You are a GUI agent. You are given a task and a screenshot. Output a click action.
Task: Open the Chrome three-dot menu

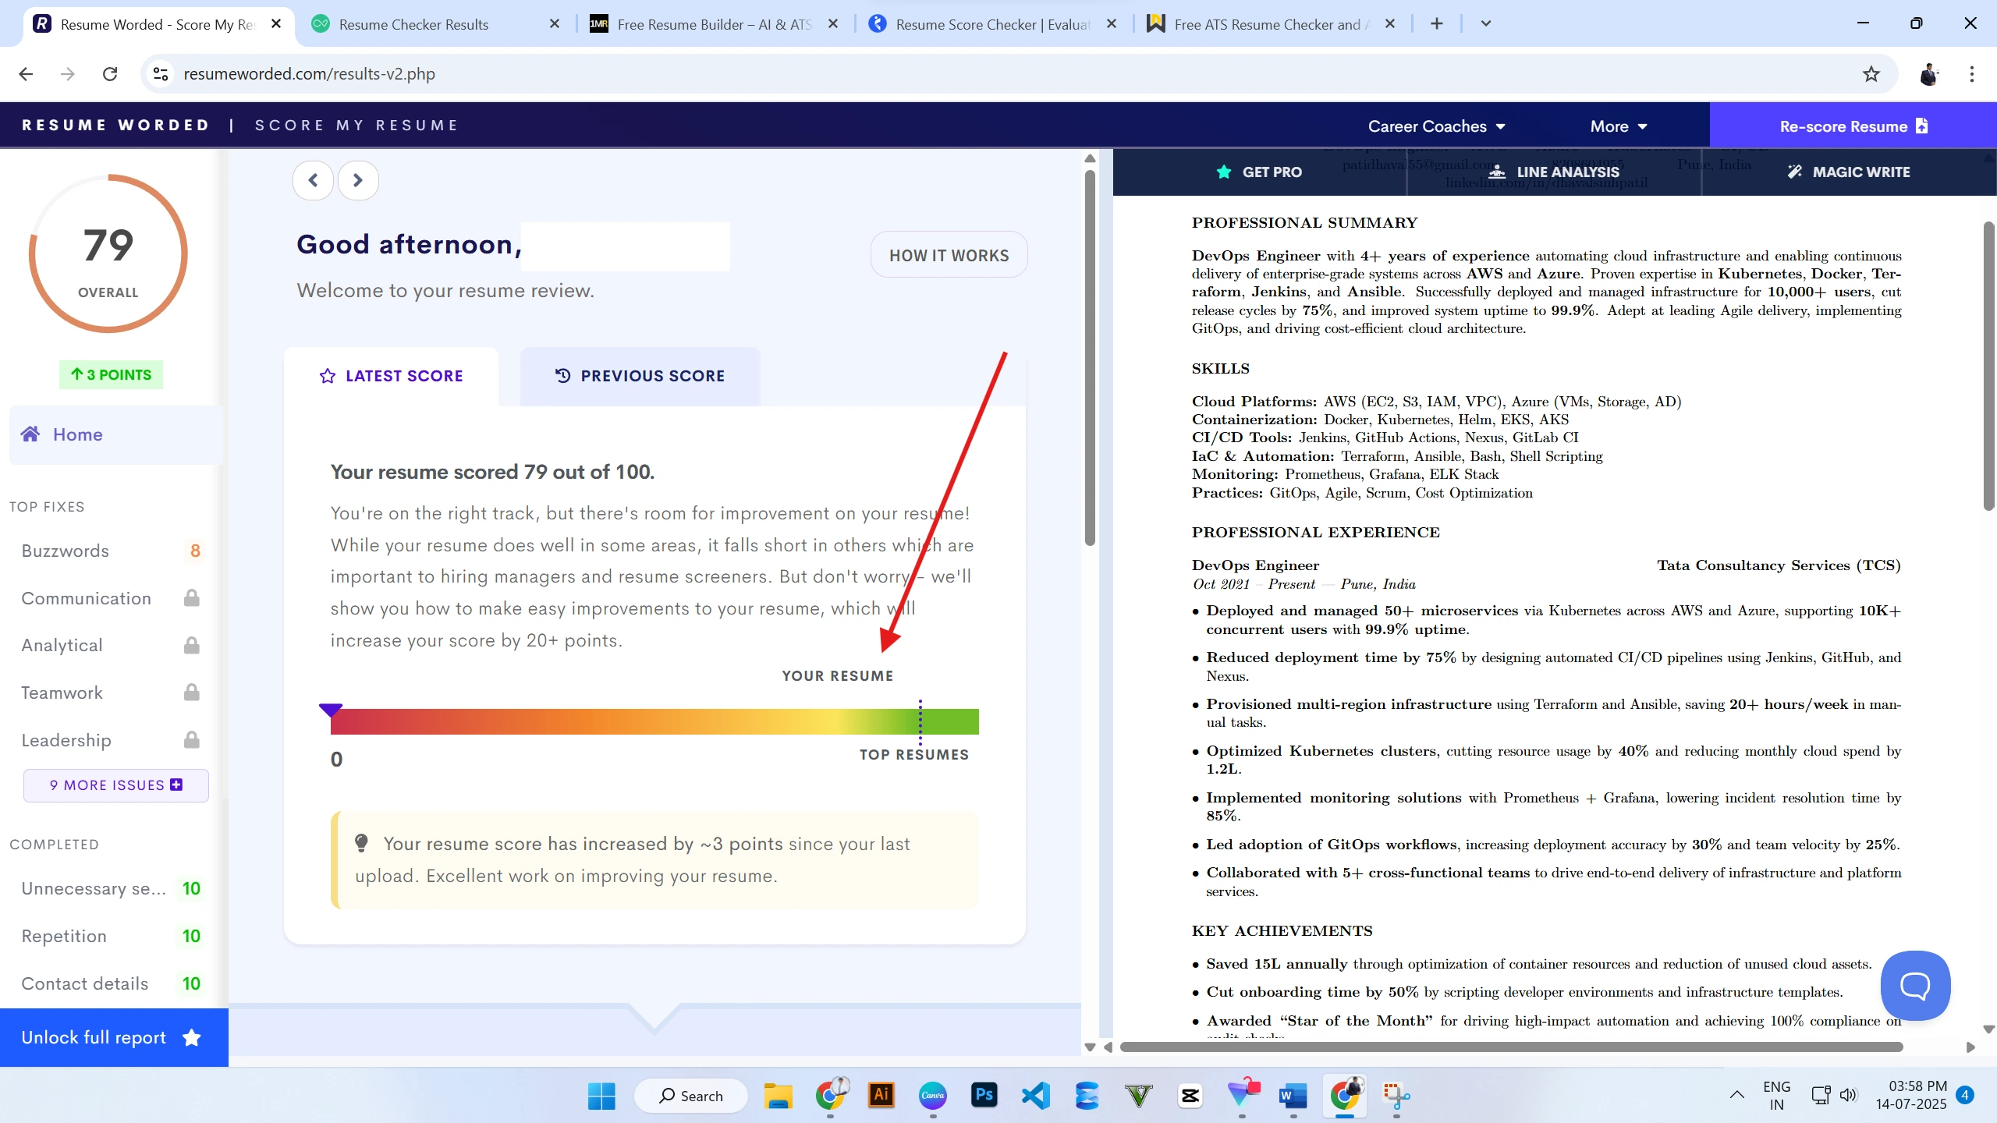click(x=1971, y=74)
